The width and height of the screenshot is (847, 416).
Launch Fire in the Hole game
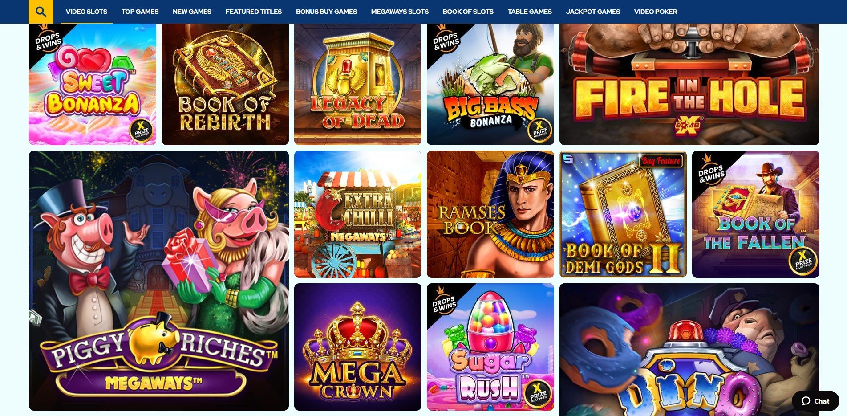point(689,84)
